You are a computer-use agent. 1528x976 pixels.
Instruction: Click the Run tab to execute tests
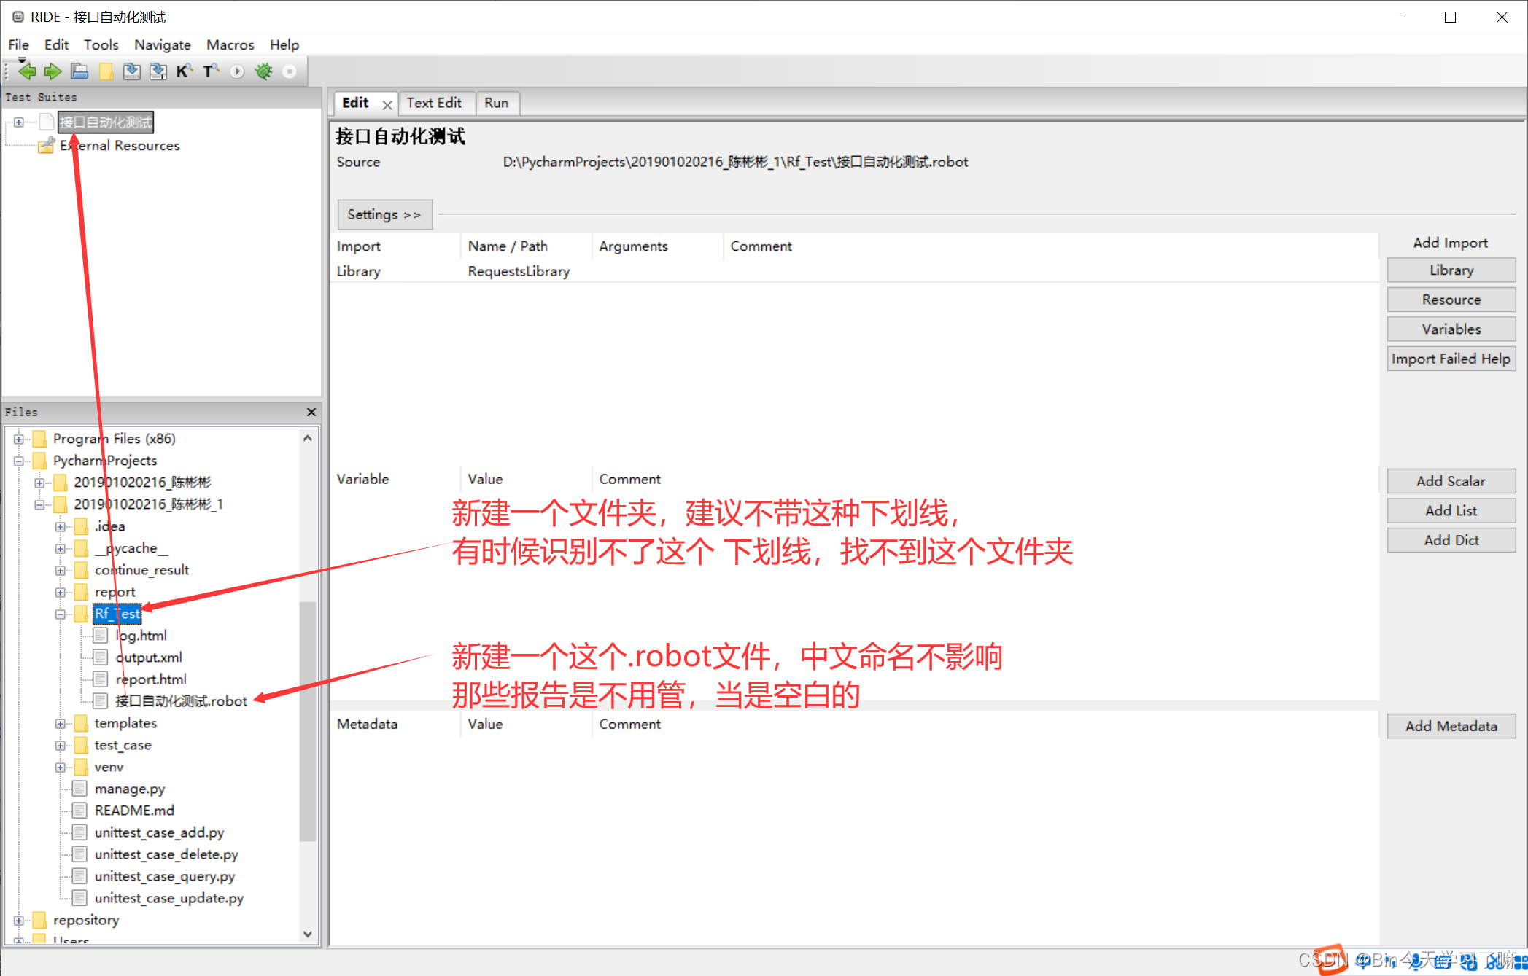(497, 102)
